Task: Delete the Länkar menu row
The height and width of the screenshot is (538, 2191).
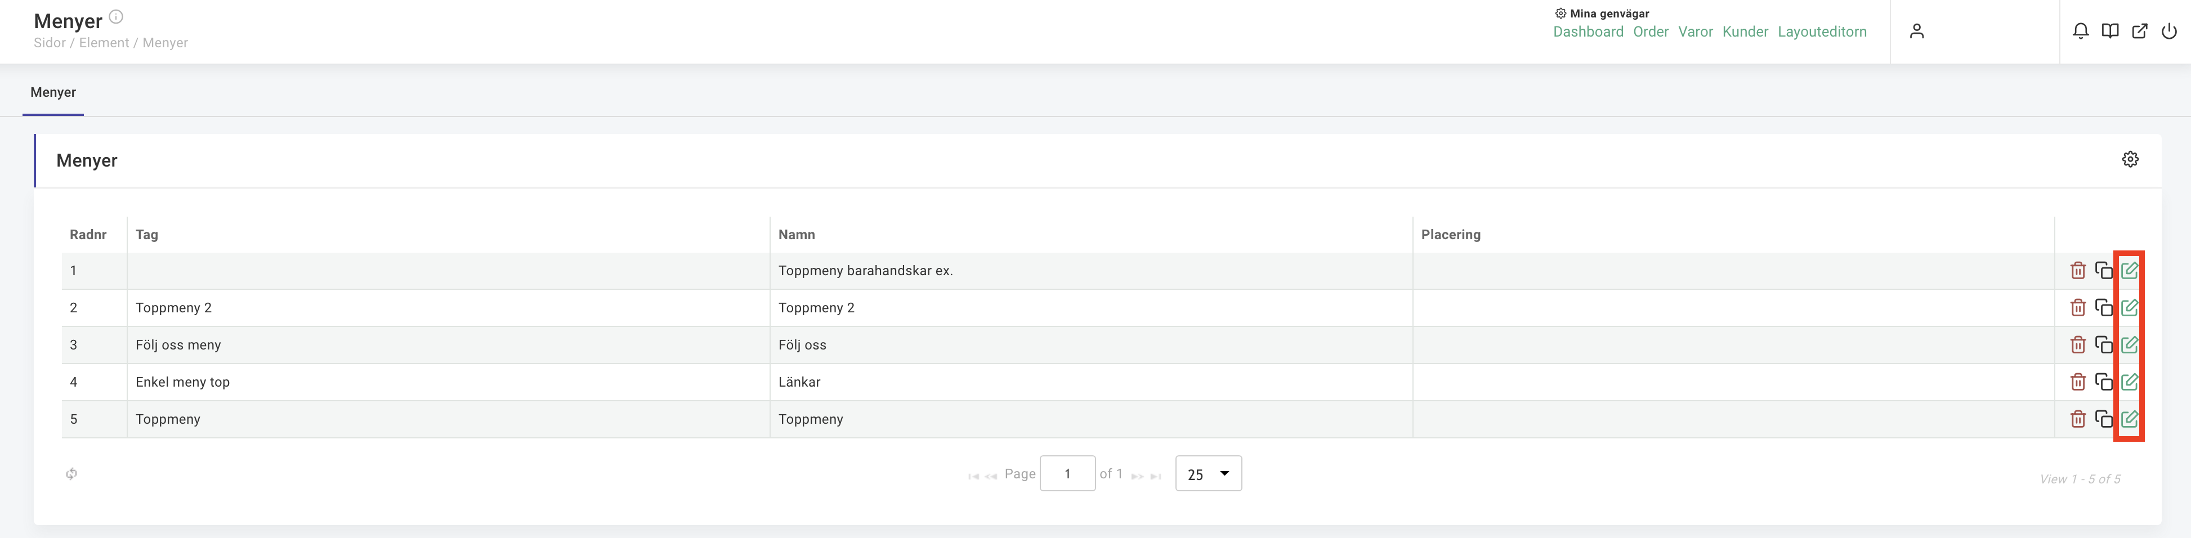Action: (x=2078, y=382)
